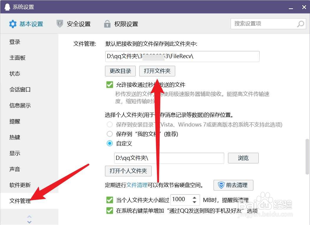The height and width of the screenshot is (225, 310).
Task: Switch to the 安全设置 tab
Action: [73, 24]
